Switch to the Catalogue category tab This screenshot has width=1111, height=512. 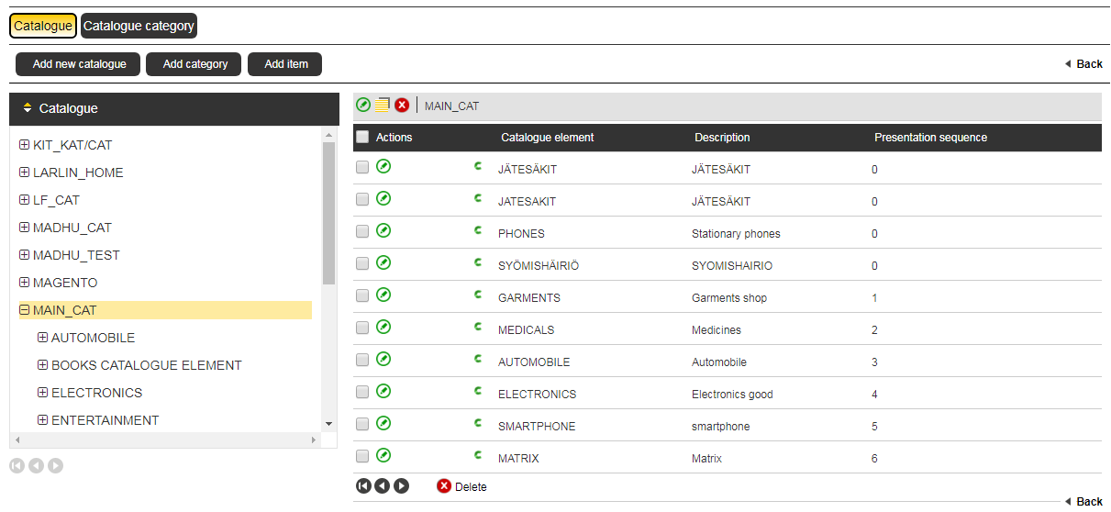pos(139,26)
